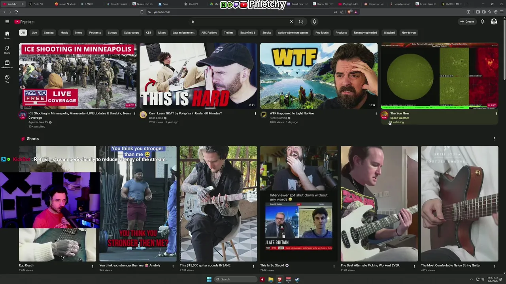Open more options for WTF Happened to Light No Fire
506x284 pixels.
click(x=376, y=114)
